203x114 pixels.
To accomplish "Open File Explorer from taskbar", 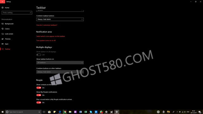I will [x=70, y=112].
